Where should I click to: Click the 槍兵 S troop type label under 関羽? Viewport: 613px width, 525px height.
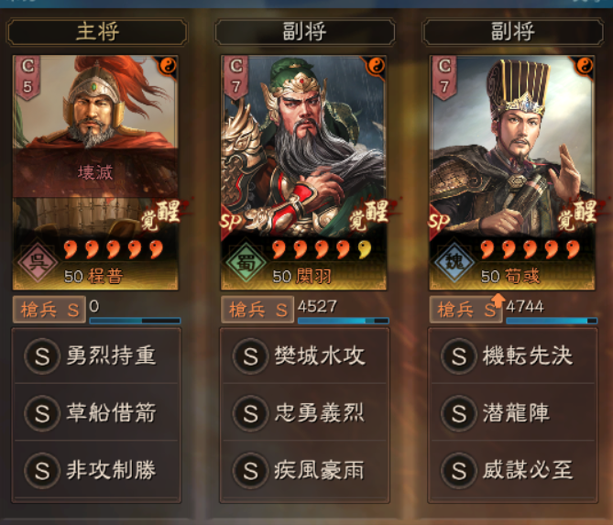(257, 310)
